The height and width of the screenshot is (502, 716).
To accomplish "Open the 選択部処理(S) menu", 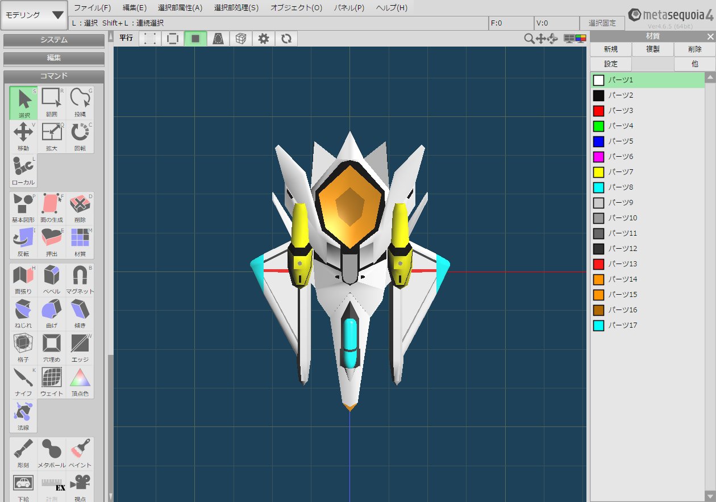I will pyautogui.click(x=236, y=8).
